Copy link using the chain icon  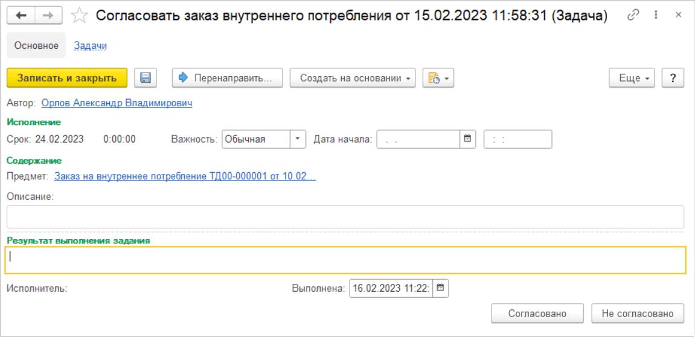633,16
